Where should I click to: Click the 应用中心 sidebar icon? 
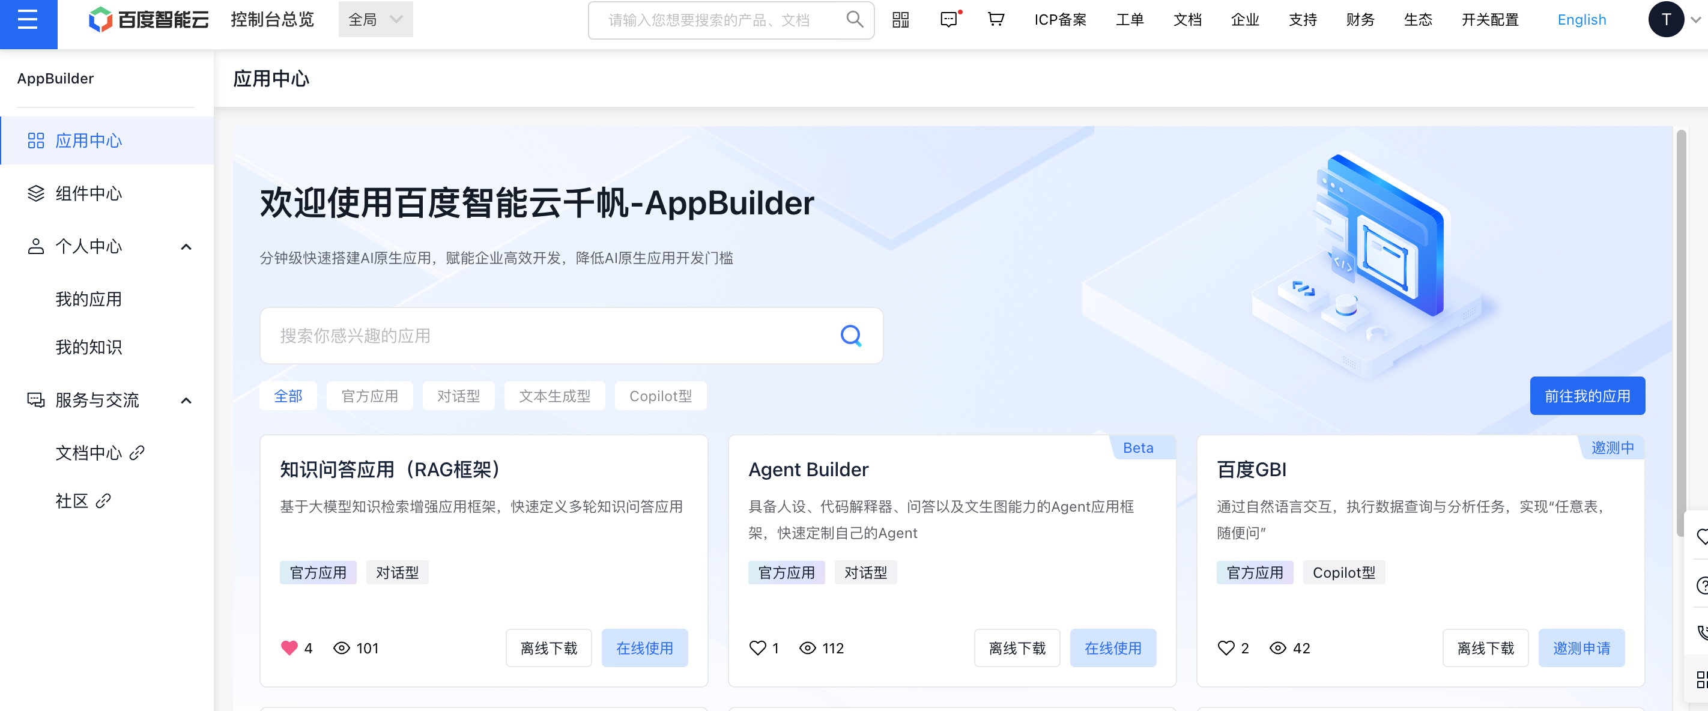(x=37, y=142)
